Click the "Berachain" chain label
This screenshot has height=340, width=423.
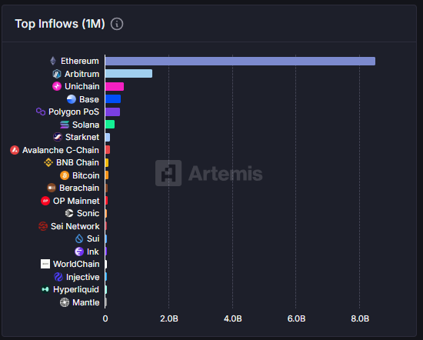pos(79,188)
